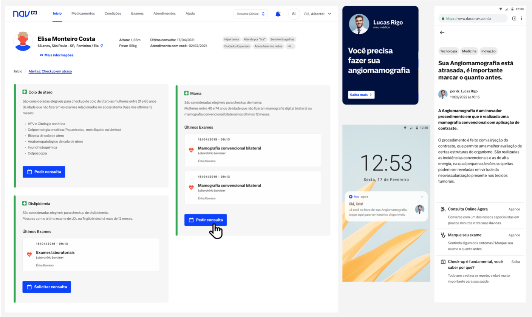The height and width of the screenshot is (317, 532).
Task: Open three-dot menu in mobile browser
Action: click(521, 18)
